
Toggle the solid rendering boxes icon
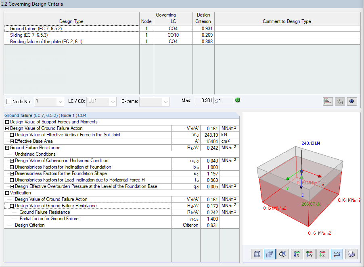[270, 254]
